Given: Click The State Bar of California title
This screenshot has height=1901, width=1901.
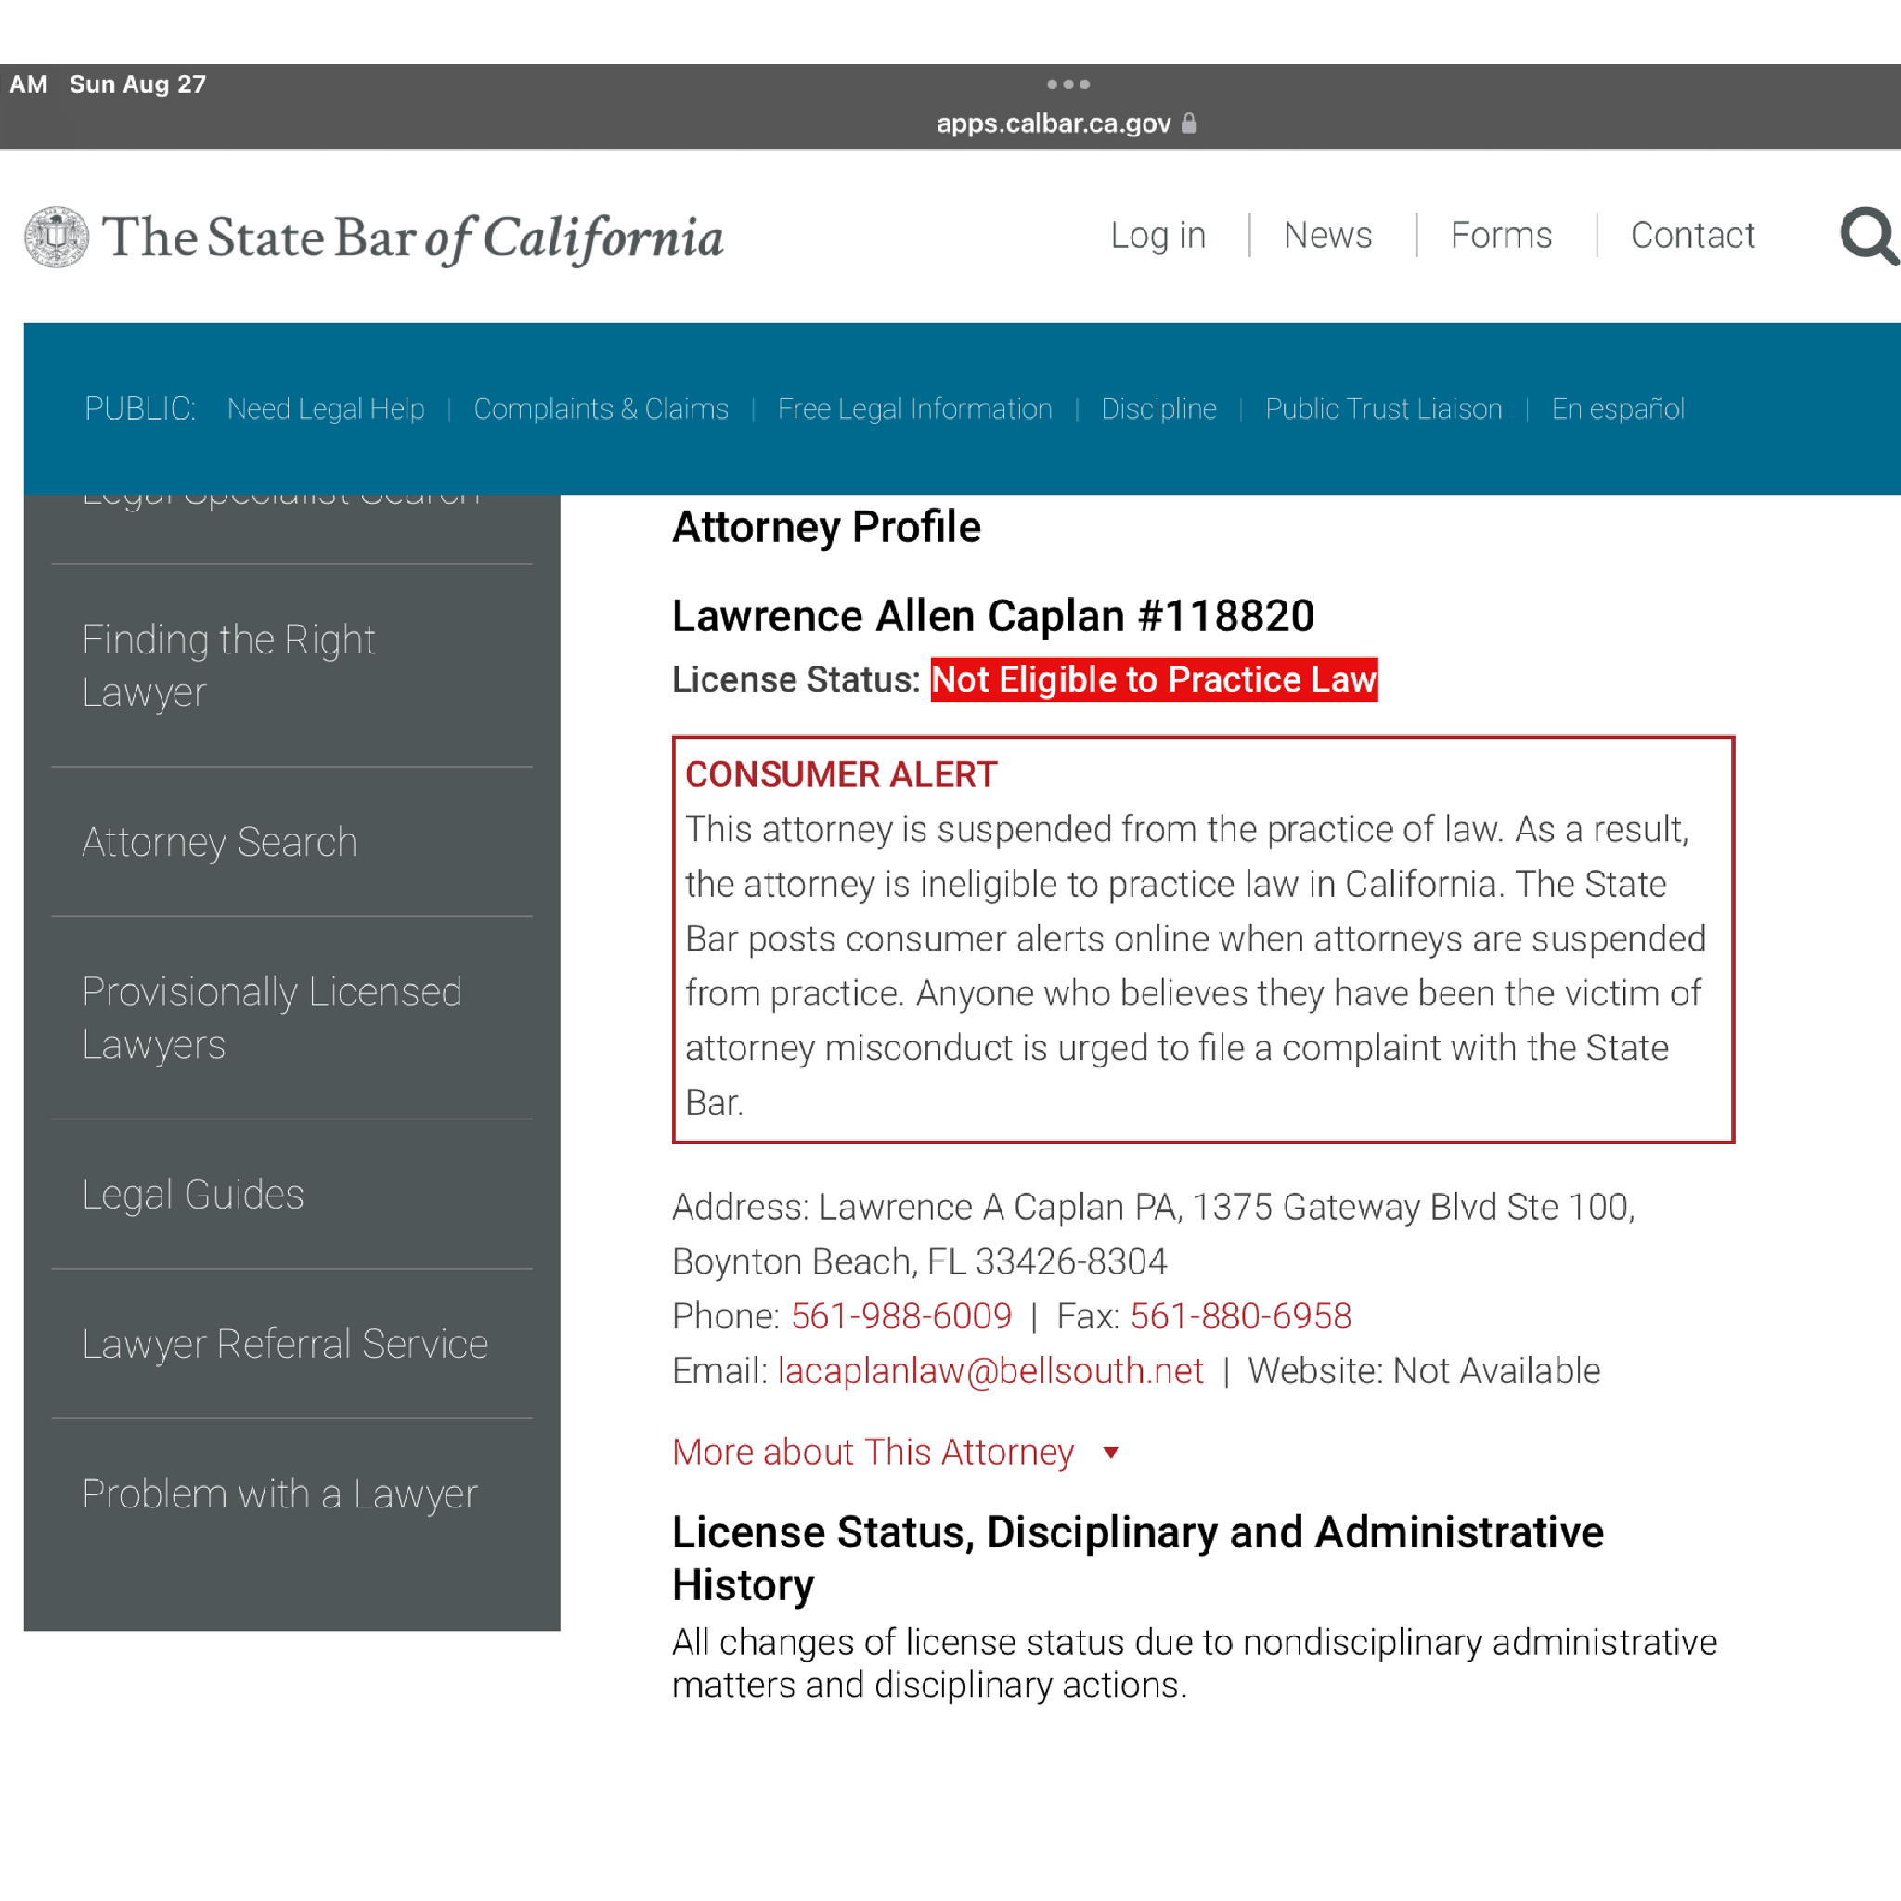Looking at the screenshot, I should pyautogui.click(x=412, y=239).
